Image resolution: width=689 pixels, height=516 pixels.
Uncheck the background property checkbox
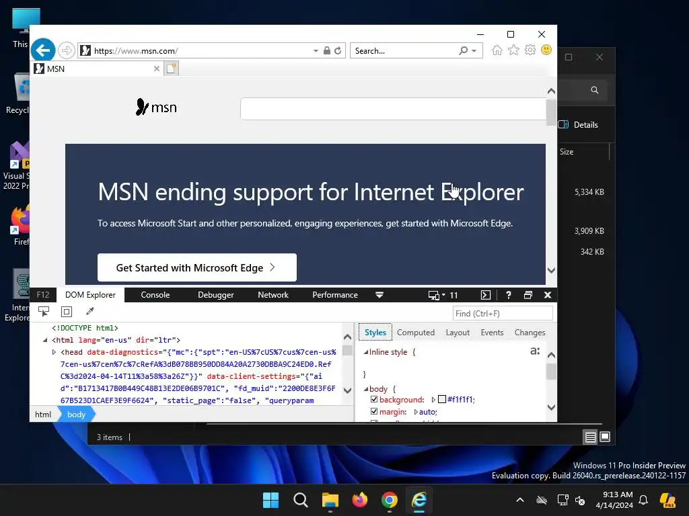[374, 399]
